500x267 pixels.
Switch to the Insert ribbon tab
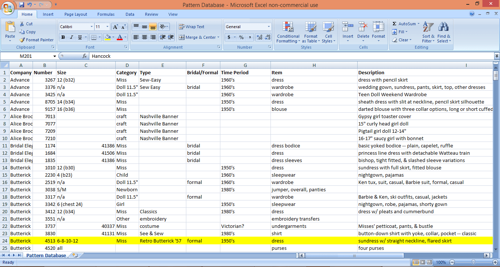[x=48, y=14]
